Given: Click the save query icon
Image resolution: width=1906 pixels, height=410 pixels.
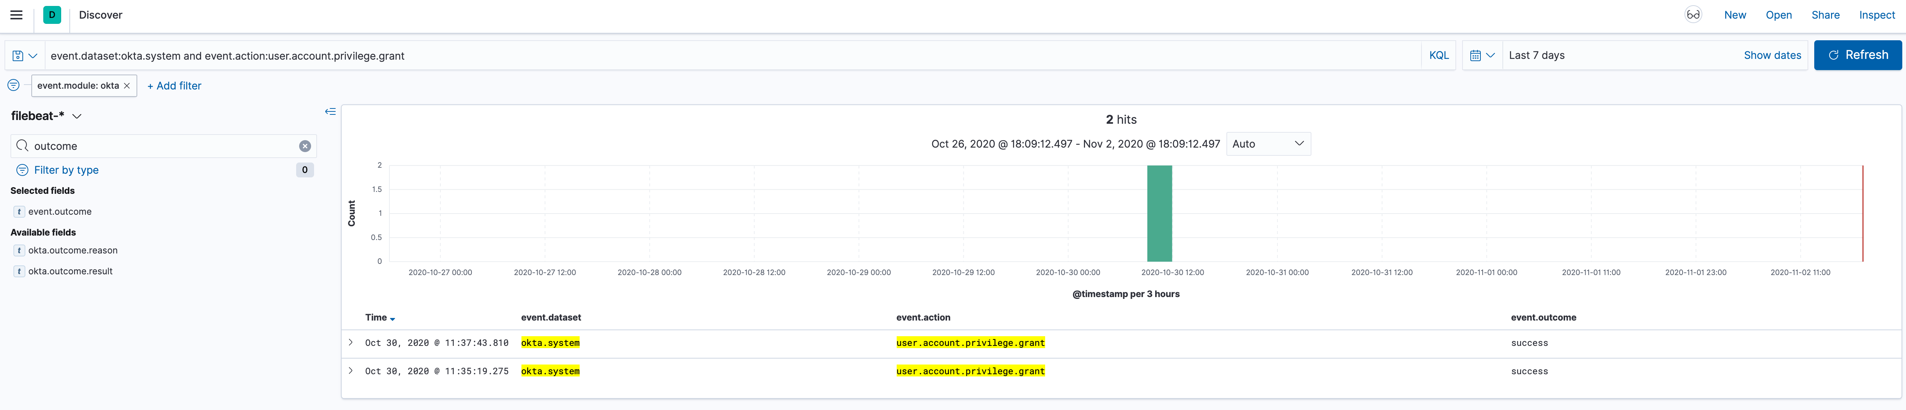Looking at the screenshot, I should click(x=17, y=55).
